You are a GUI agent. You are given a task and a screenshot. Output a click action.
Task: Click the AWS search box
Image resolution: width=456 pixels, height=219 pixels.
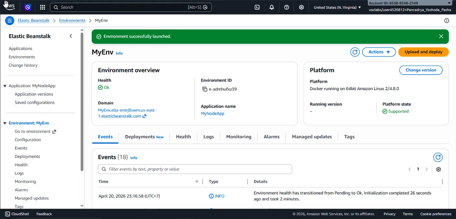131,7
